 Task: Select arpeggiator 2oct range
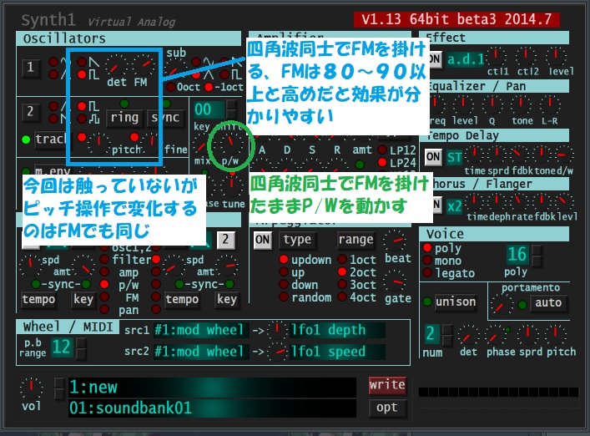click(x=342, y=271)
